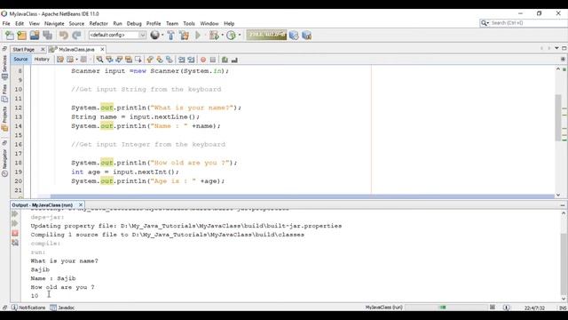The width and height of the screenshot is (568, 320).
Task: Close the MyJavaClass.java tab
Action: [x=103, y=49]
